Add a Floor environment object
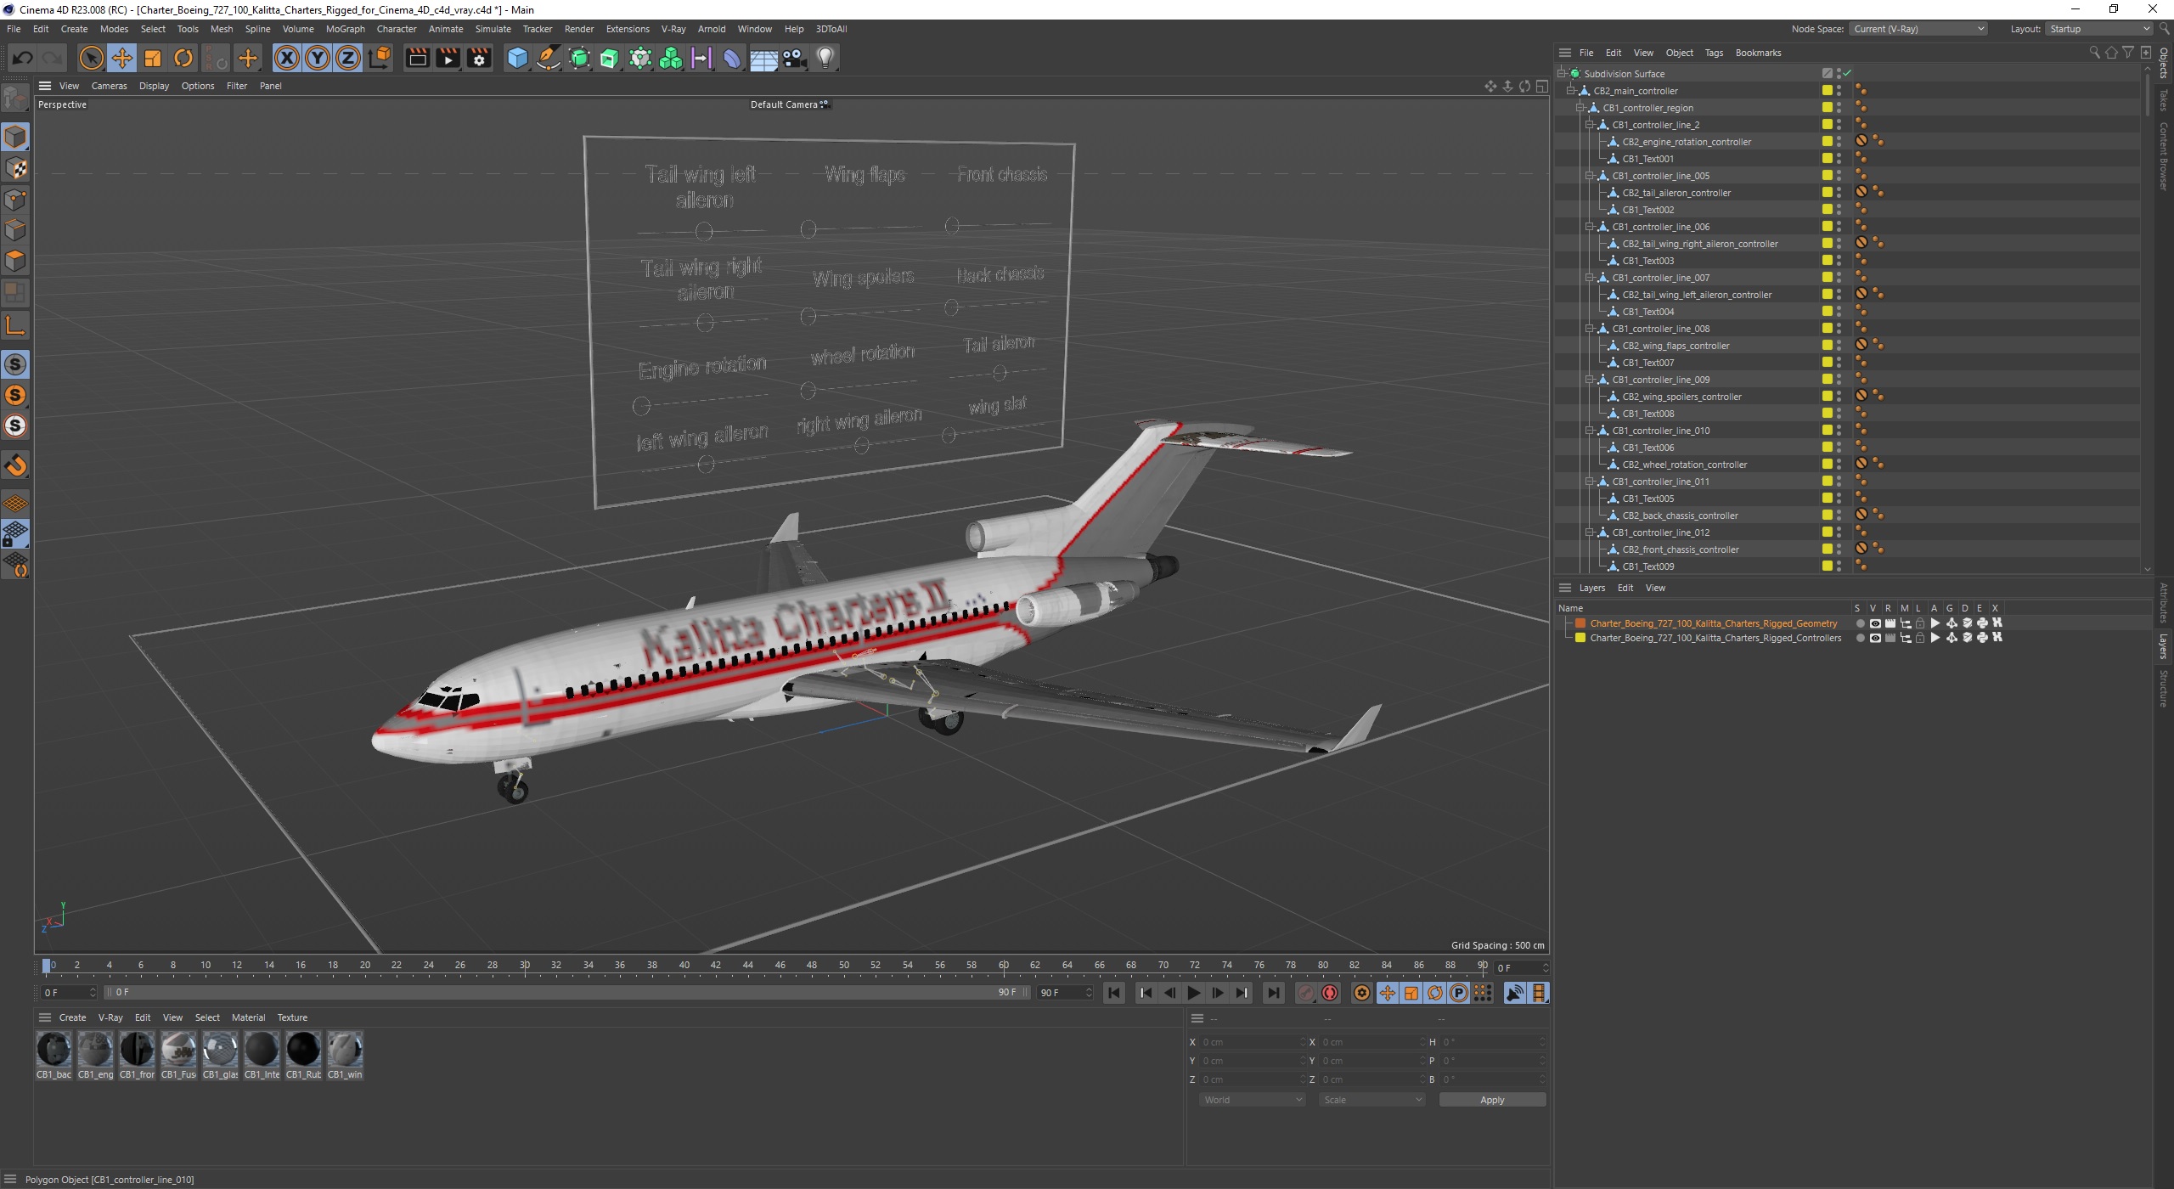 (x=763, y=58)
